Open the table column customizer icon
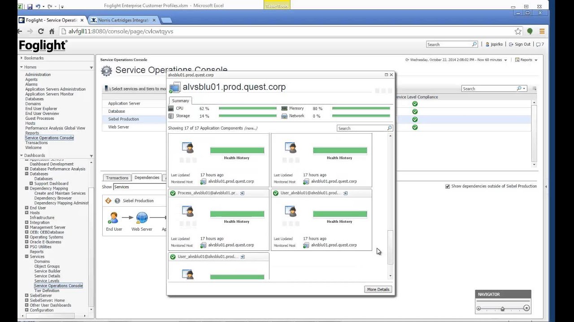 pos(534,89)
